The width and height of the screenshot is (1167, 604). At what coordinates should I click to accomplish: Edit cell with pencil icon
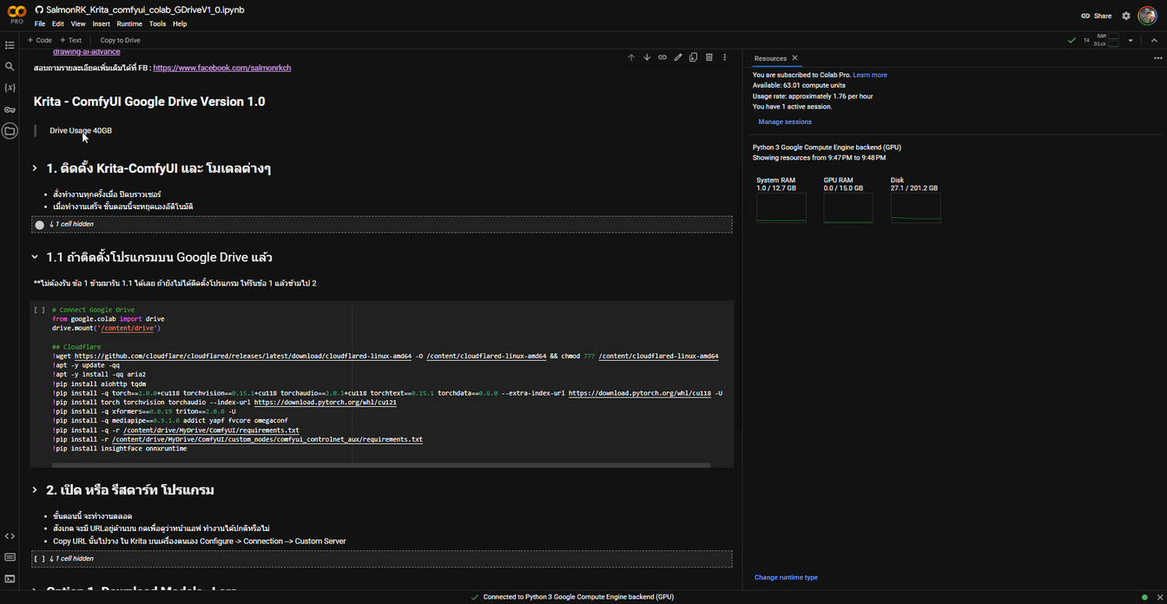click(x=678, y=57)
